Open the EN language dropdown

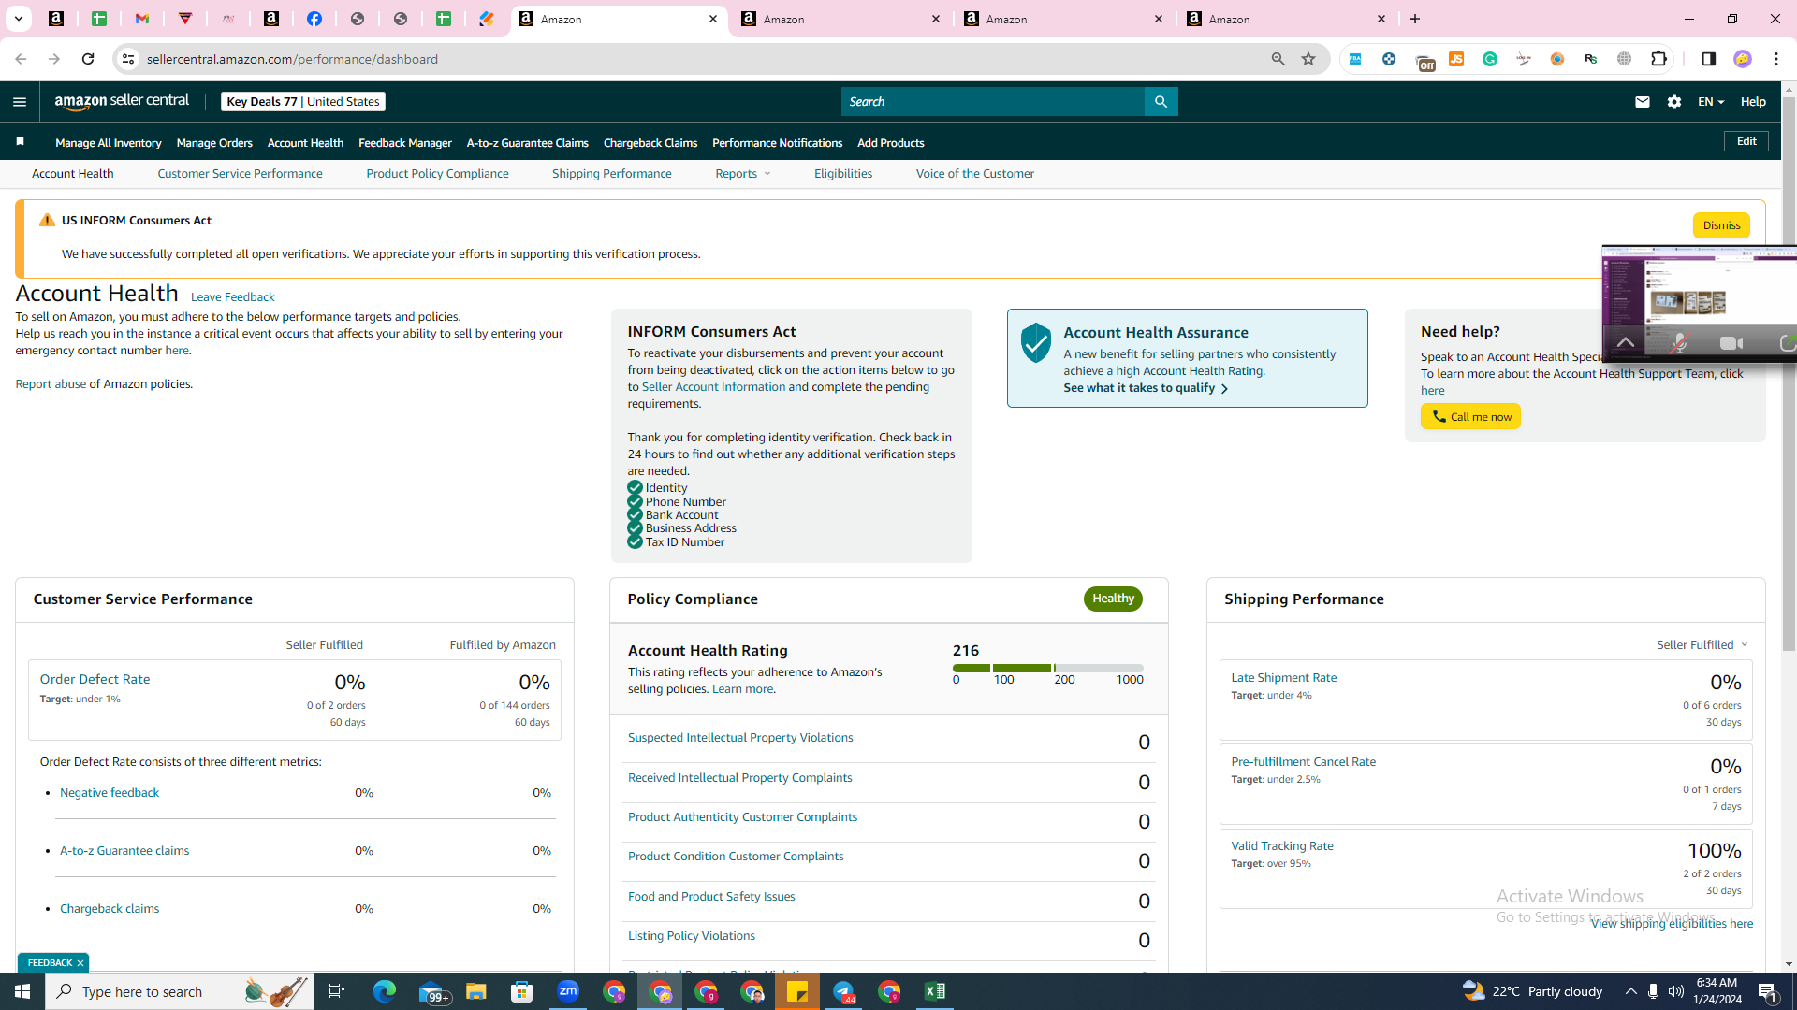click(1711, 102)
